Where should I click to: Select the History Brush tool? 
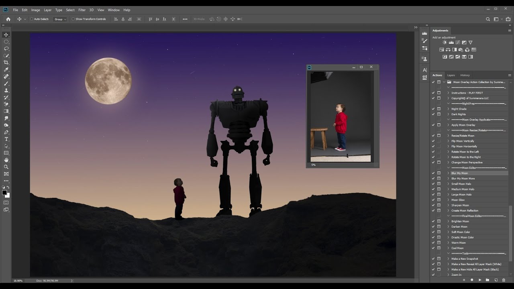6,97
